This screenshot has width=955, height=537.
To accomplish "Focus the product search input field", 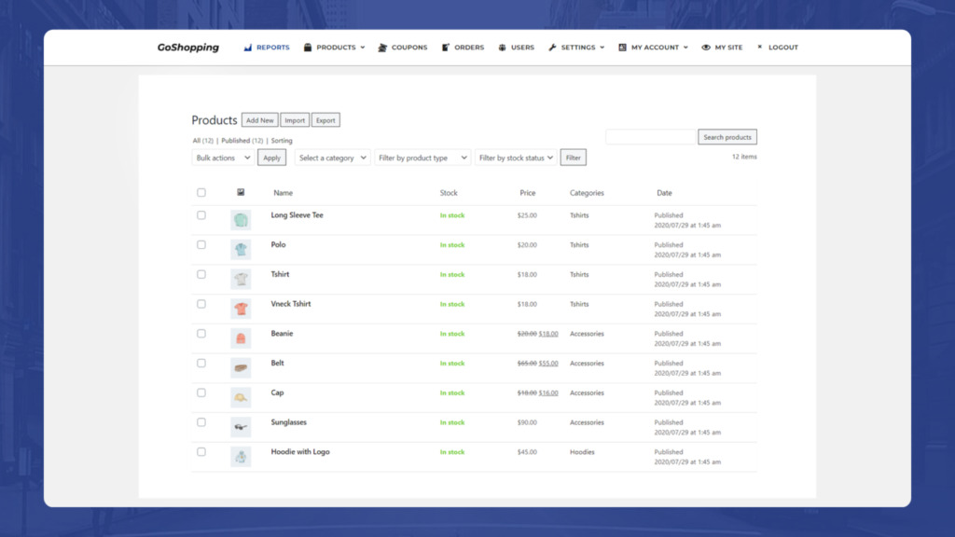I will 650,137.
